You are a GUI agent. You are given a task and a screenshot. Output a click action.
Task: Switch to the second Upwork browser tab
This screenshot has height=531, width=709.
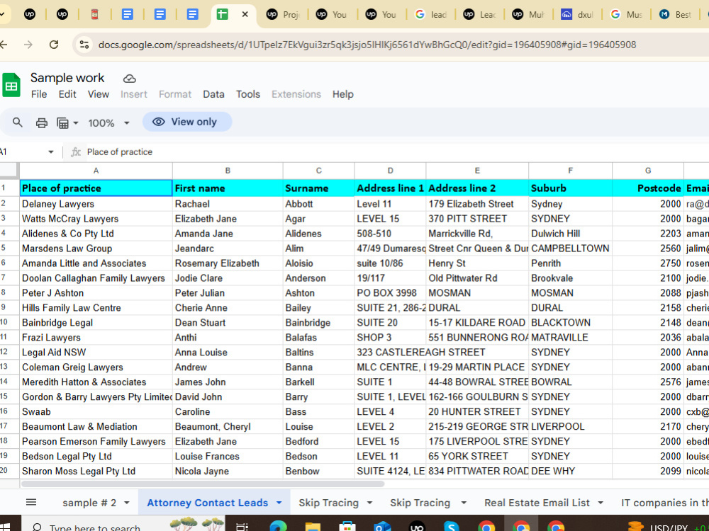coord(62,14)
